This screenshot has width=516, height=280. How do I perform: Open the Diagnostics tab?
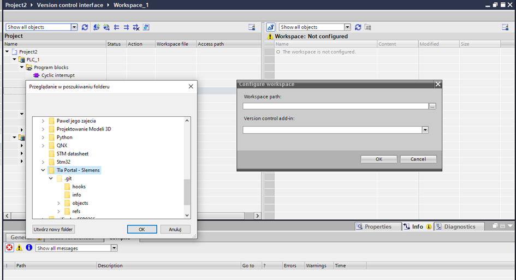(x=455, y=227)
